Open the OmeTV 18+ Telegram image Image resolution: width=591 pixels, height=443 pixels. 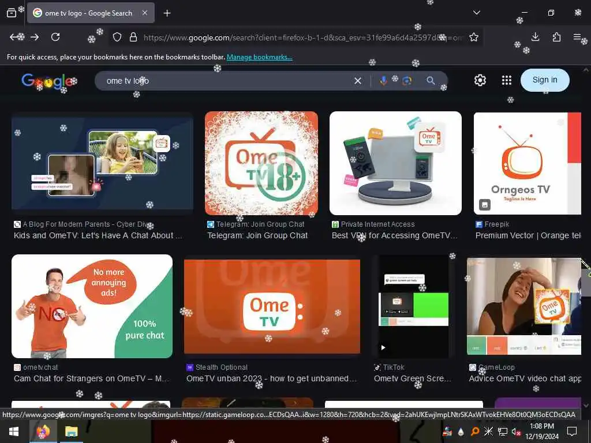coord(261,163)
